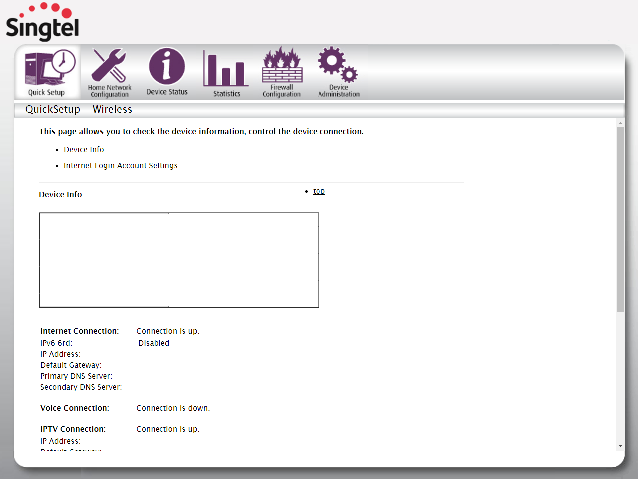638x479 pixels.
Task: Open the Statistics bar chart icon
Action: (226, 72)
